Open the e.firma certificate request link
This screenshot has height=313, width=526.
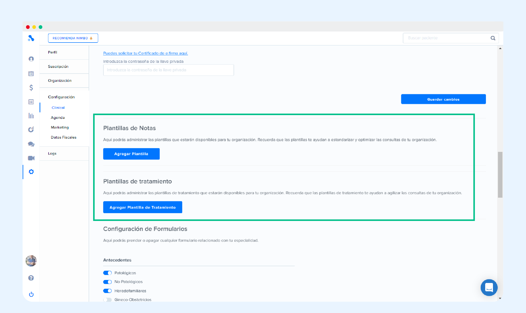tap(145, 53)
